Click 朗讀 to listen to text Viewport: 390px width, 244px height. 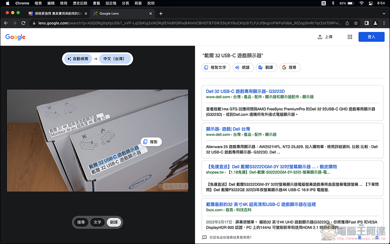(x=243, y=68)
